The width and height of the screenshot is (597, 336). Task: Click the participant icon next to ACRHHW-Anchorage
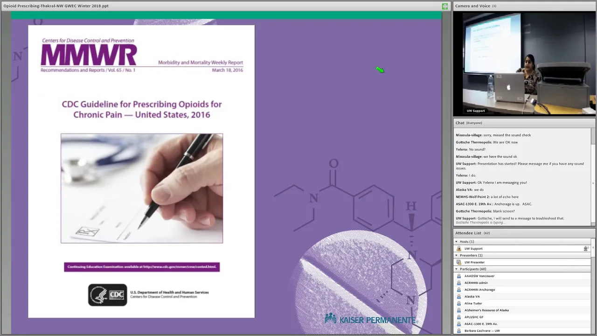pyautogui.click(x=459, y=290)
